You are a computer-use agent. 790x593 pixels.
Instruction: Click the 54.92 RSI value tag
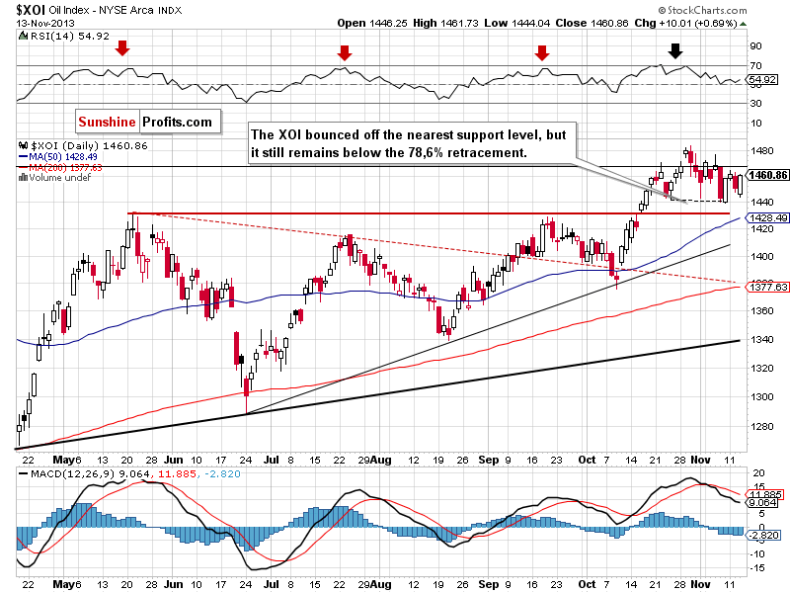point(762,80)
